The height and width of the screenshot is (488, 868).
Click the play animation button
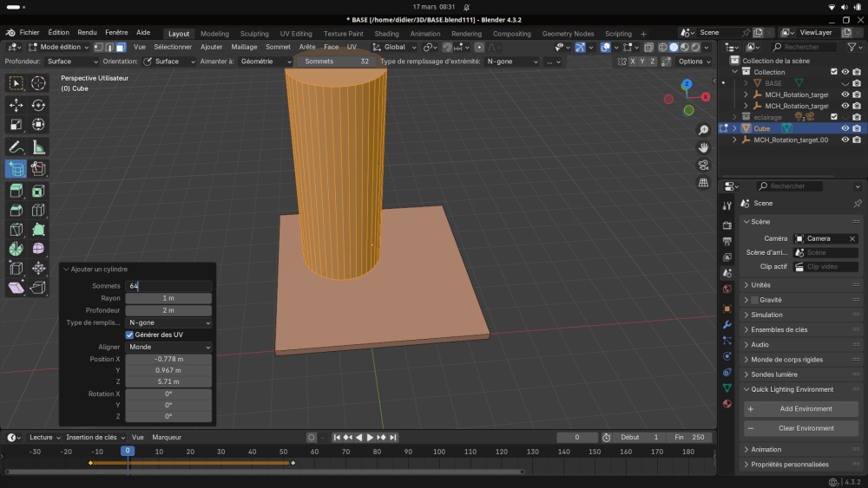(370, 438)
